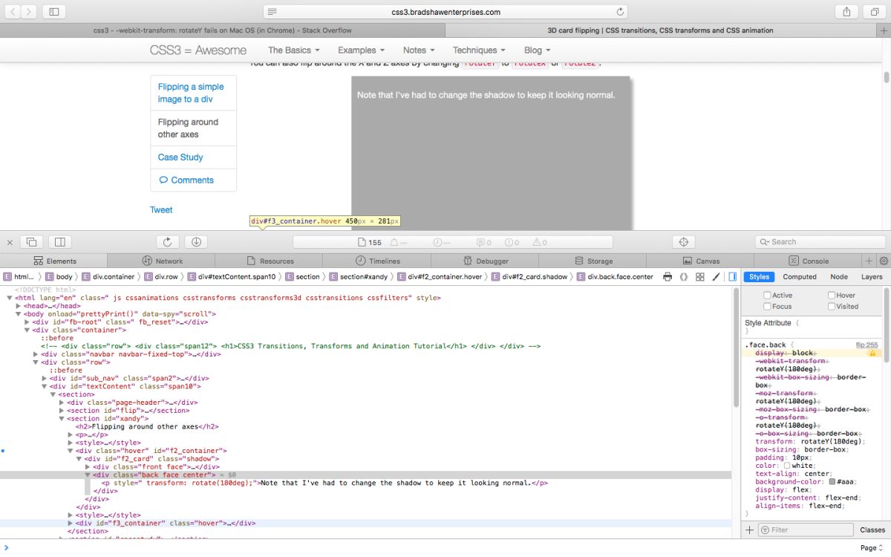Open inspector settings gear

tap(884, 261)
